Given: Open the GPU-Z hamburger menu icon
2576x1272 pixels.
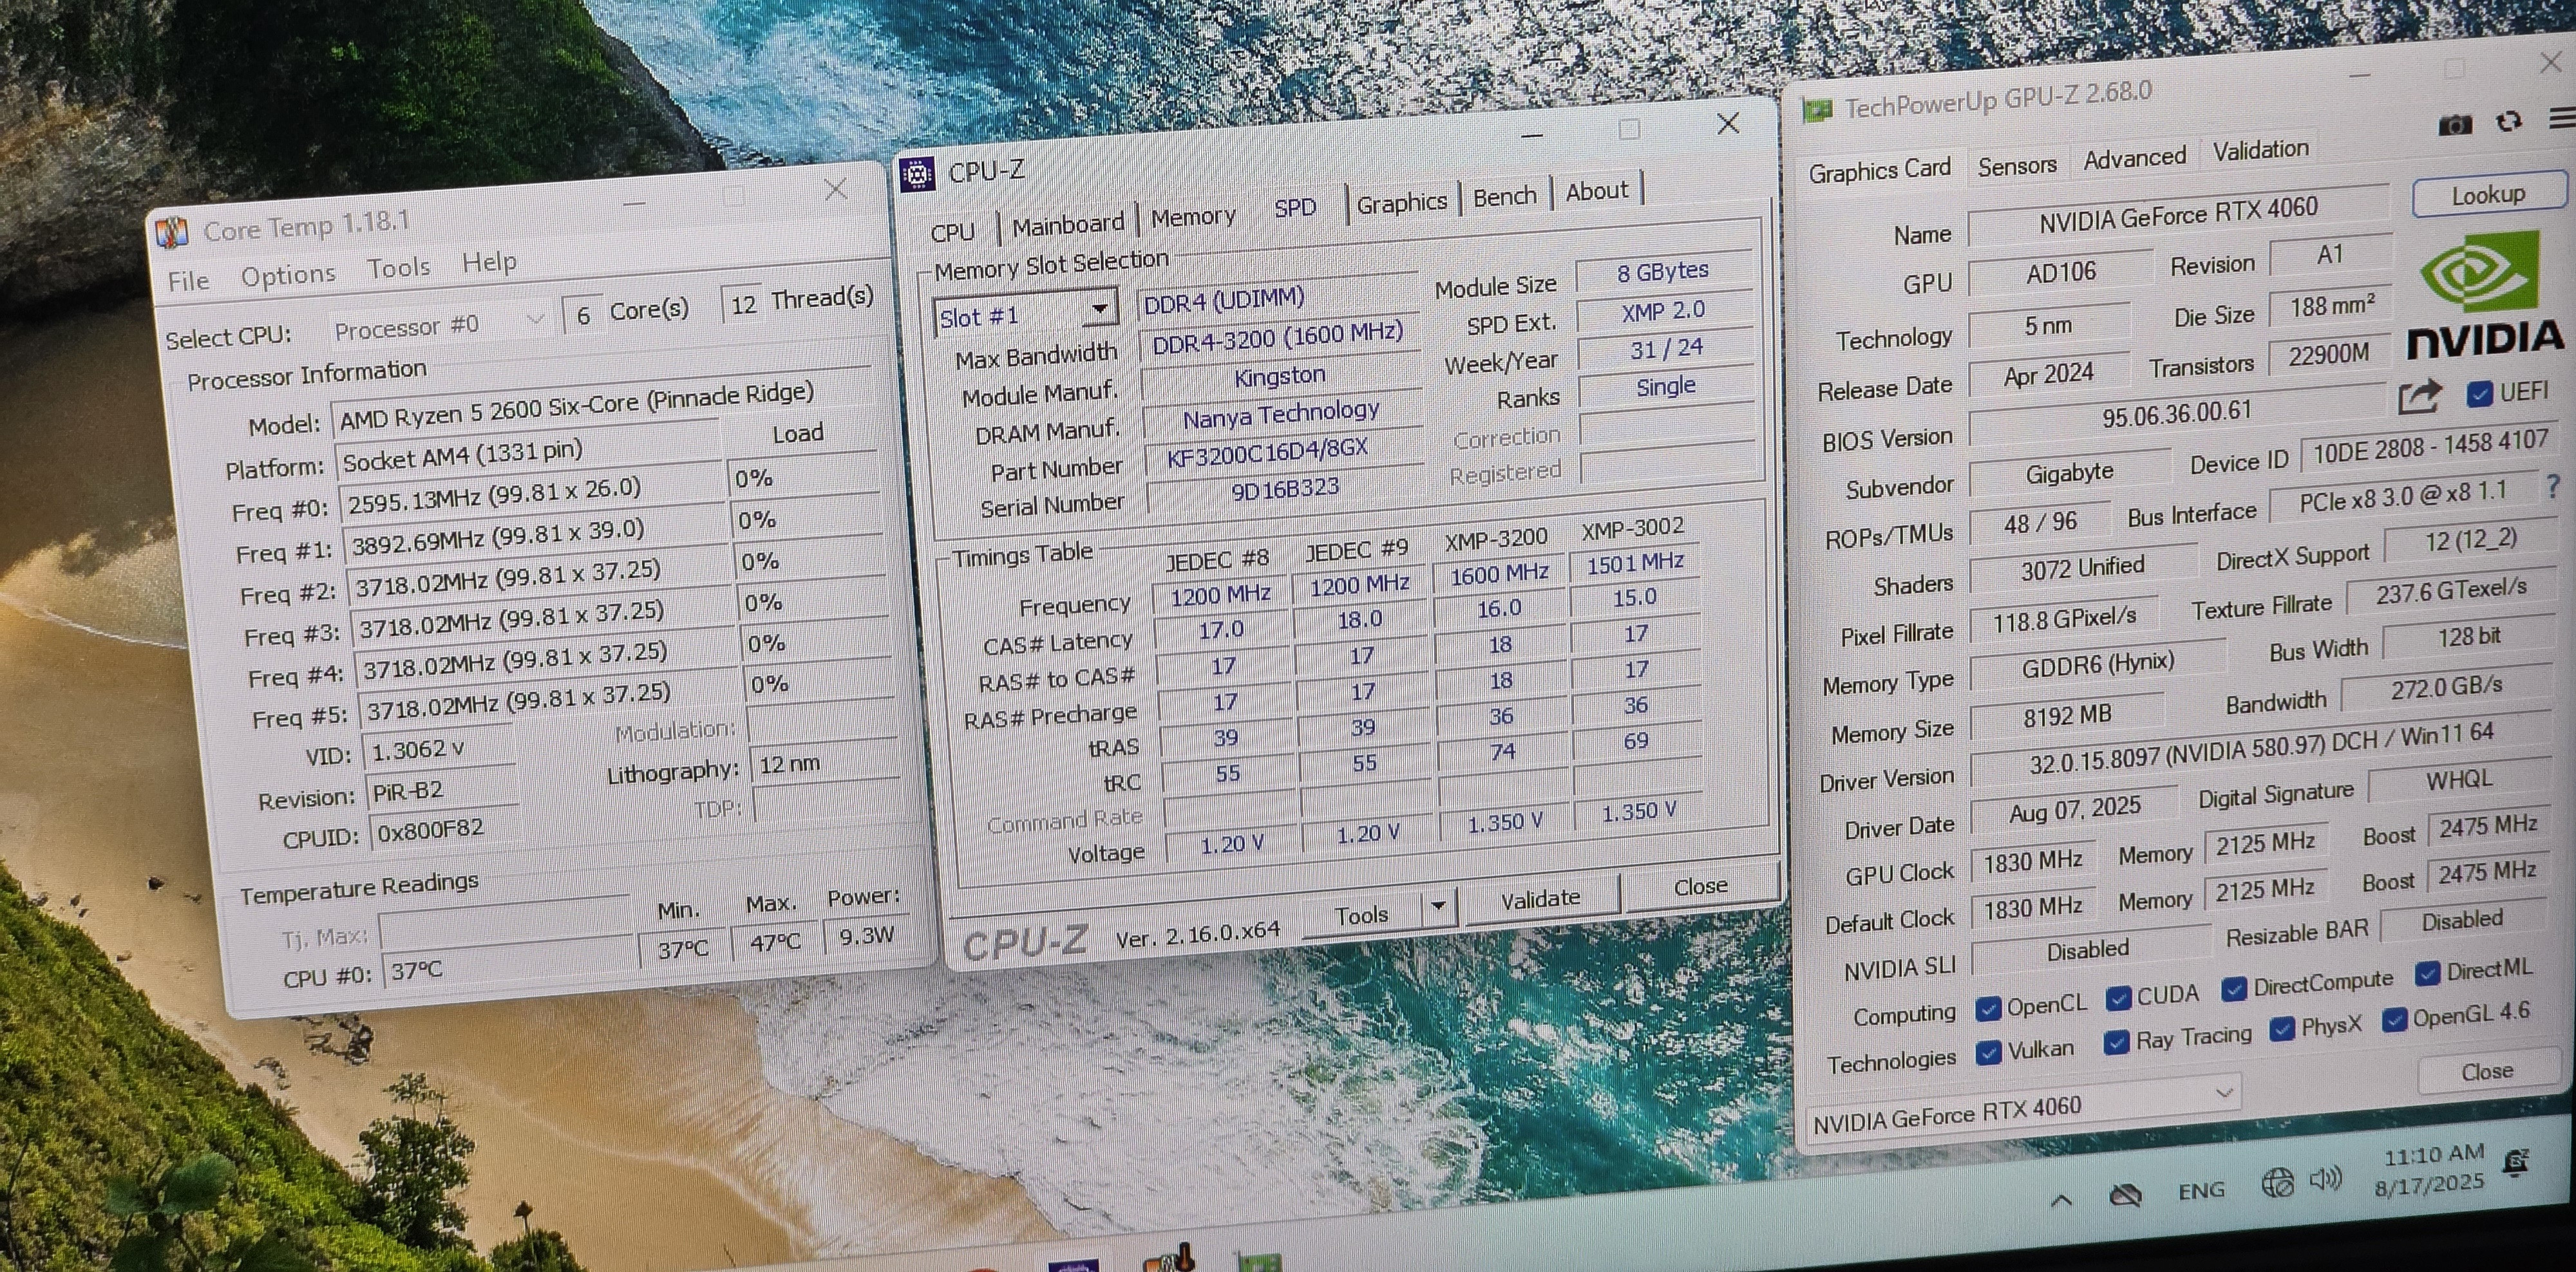Looking at the screenshot, I should [2562, 119].
